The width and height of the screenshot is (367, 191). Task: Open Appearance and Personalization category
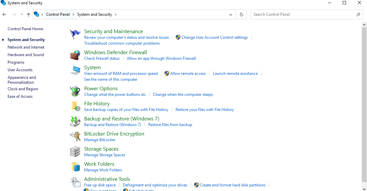(x=22, y=80)
